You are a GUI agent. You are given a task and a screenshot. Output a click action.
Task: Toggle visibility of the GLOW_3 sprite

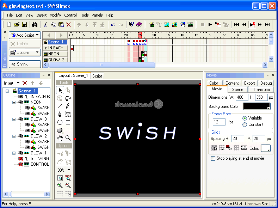point(20,119)
